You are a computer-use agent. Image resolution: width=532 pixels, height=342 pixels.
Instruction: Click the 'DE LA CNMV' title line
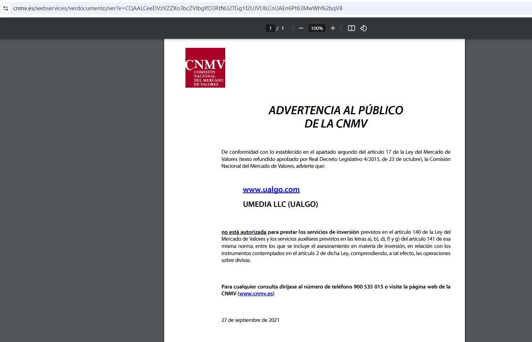336,124
